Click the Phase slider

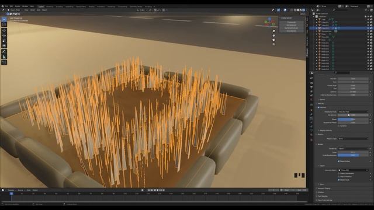[x=353, y=119]
